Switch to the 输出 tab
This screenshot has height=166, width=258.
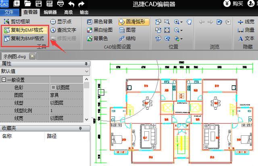click(x=84, y=12)
